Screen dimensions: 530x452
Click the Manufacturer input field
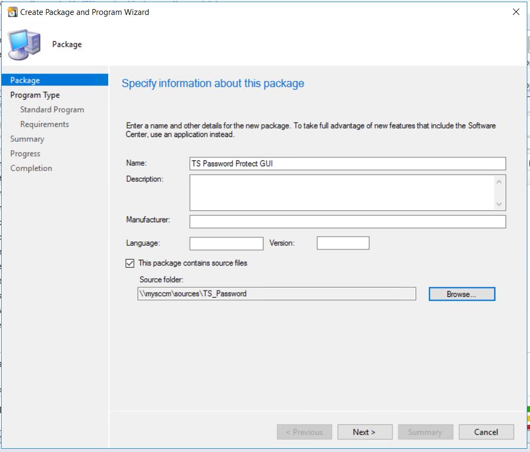click(x=347, y=221)
